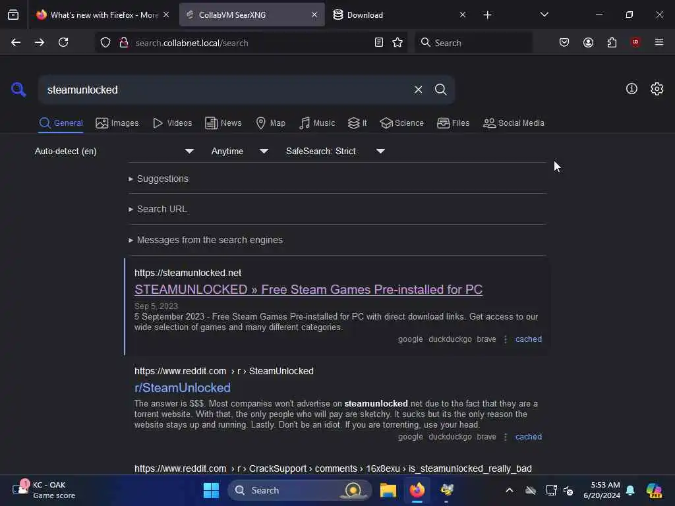This screenshot has height=506, width=675.
Task: Open the SafeSearch: Strict dropdown
Action: point(335,151)
